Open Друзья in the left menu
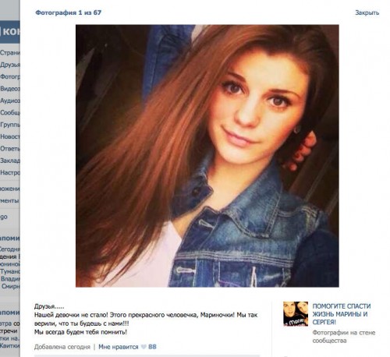This screenshot has width=390, height=357. pyautogui.click(x=10, y=65)
